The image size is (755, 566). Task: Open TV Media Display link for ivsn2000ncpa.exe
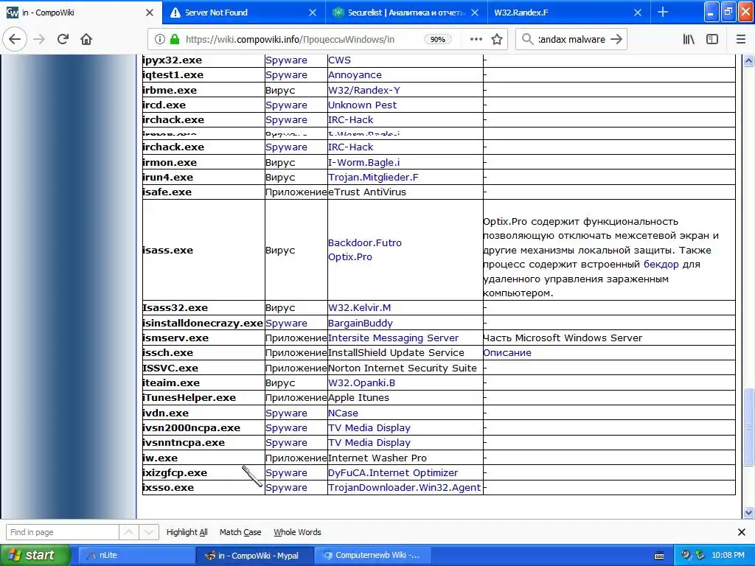coord(369,428)
